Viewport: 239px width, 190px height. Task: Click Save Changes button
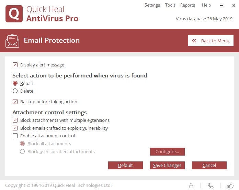tap(167, 166)
